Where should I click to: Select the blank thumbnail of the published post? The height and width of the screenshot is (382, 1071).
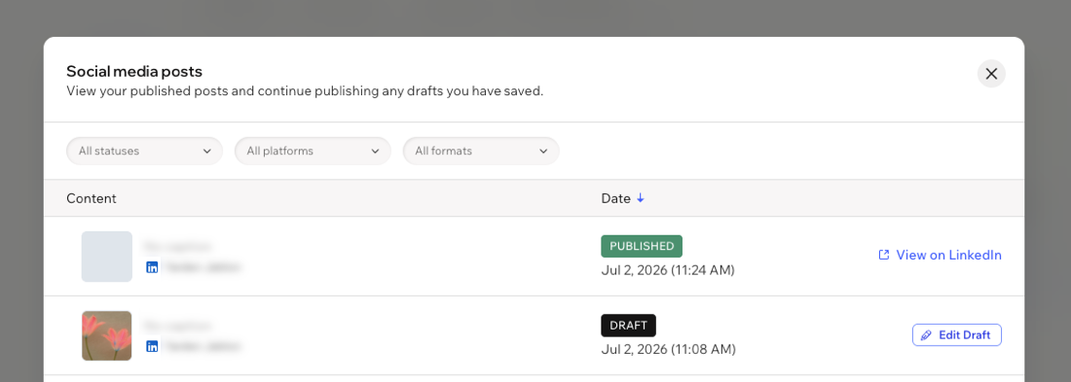[106, 257]
